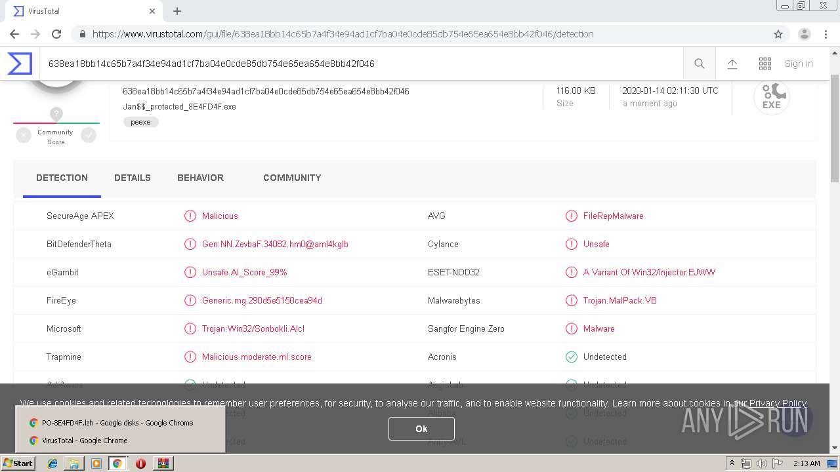The height and width of the screenshot is (472, 840).
Task: Reload the page with refresh icon
Action: 56,34
